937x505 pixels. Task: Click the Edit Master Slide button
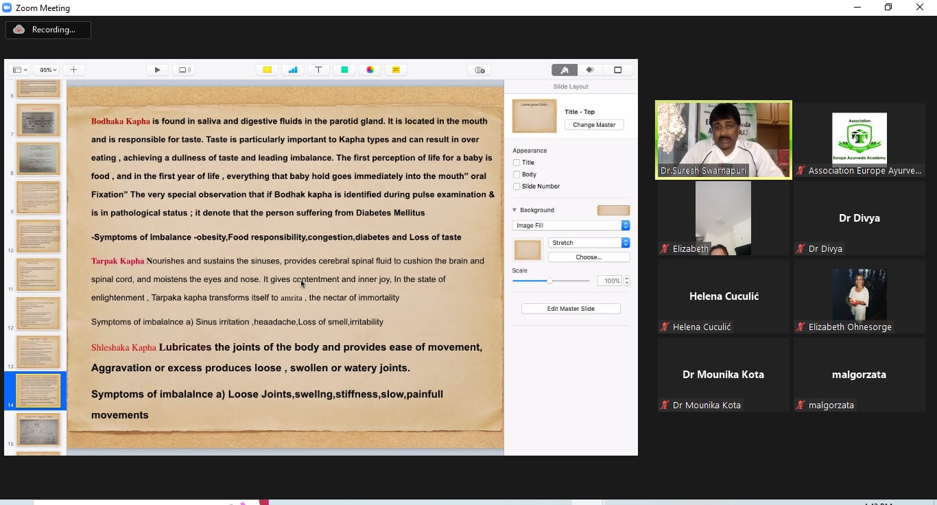click(571, 309)
